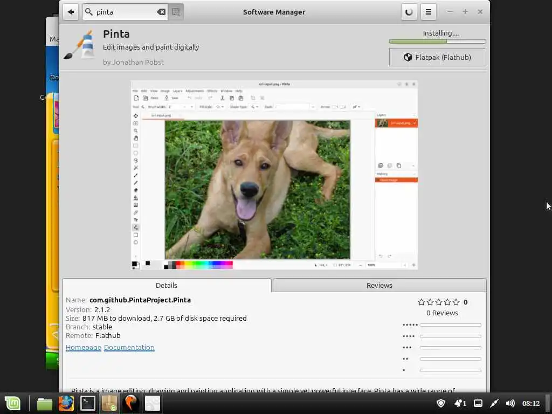Click the white app icon in the taskbar

153,403
